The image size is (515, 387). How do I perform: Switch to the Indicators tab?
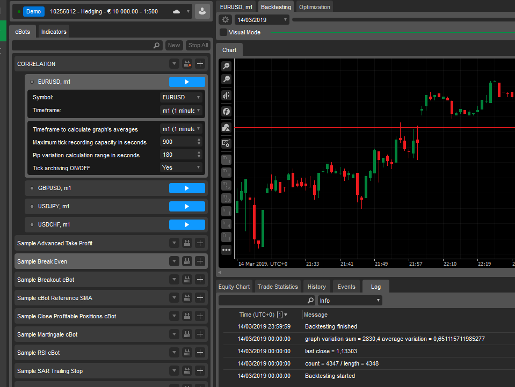pyautogui.click(x=54, y=32)
